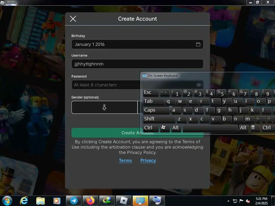Click the Username input field
275x206 pixels.
tap(137, 64)
